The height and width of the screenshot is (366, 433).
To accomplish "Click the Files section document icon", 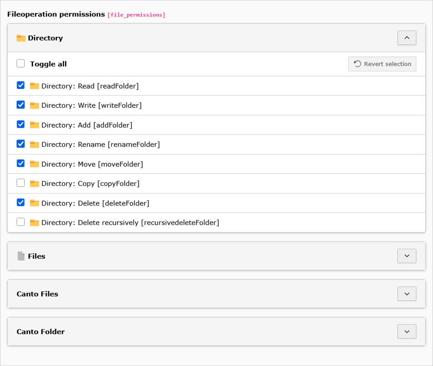I will tap(21, 256).
